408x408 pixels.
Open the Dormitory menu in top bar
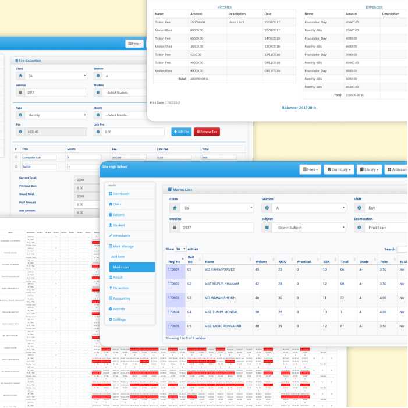339,169
